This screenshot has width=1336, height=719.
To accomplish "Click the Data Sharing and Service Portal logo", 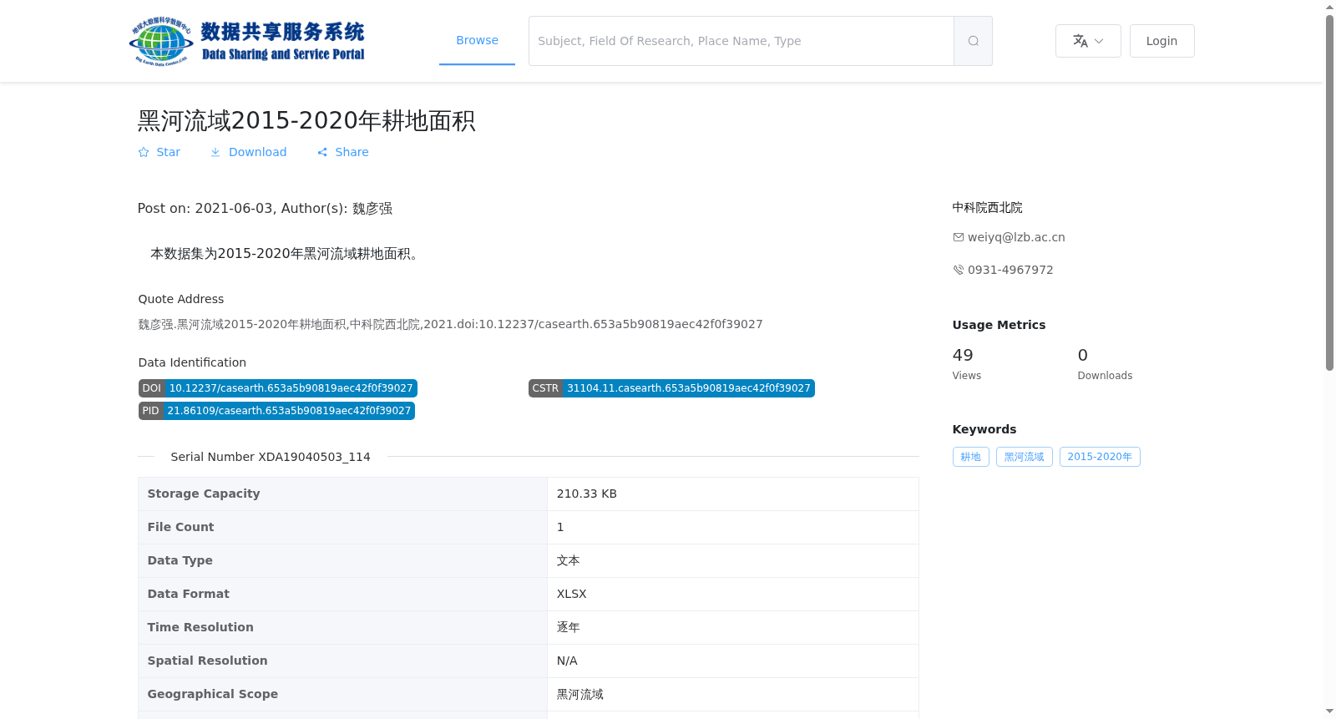I will point(247,41).
